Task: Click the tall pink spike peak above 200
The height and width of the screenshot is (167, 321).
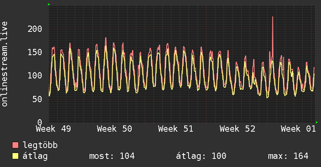Action: coord(273,17)
